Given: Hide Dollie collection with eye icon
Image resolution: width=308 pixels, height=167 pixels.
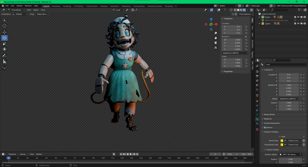Looking at the screenshot, I should [298, 17].
